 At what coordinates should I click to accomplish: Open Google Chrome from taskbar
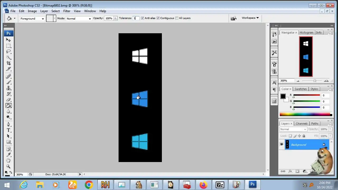tap(89, 185)
